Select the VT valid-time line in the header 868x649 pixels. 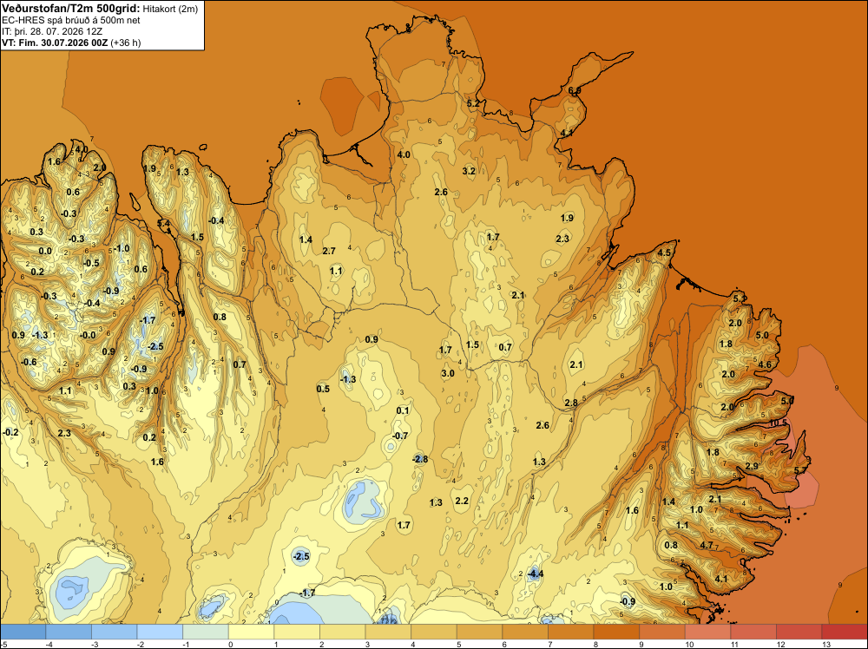(x=71, y=43)
